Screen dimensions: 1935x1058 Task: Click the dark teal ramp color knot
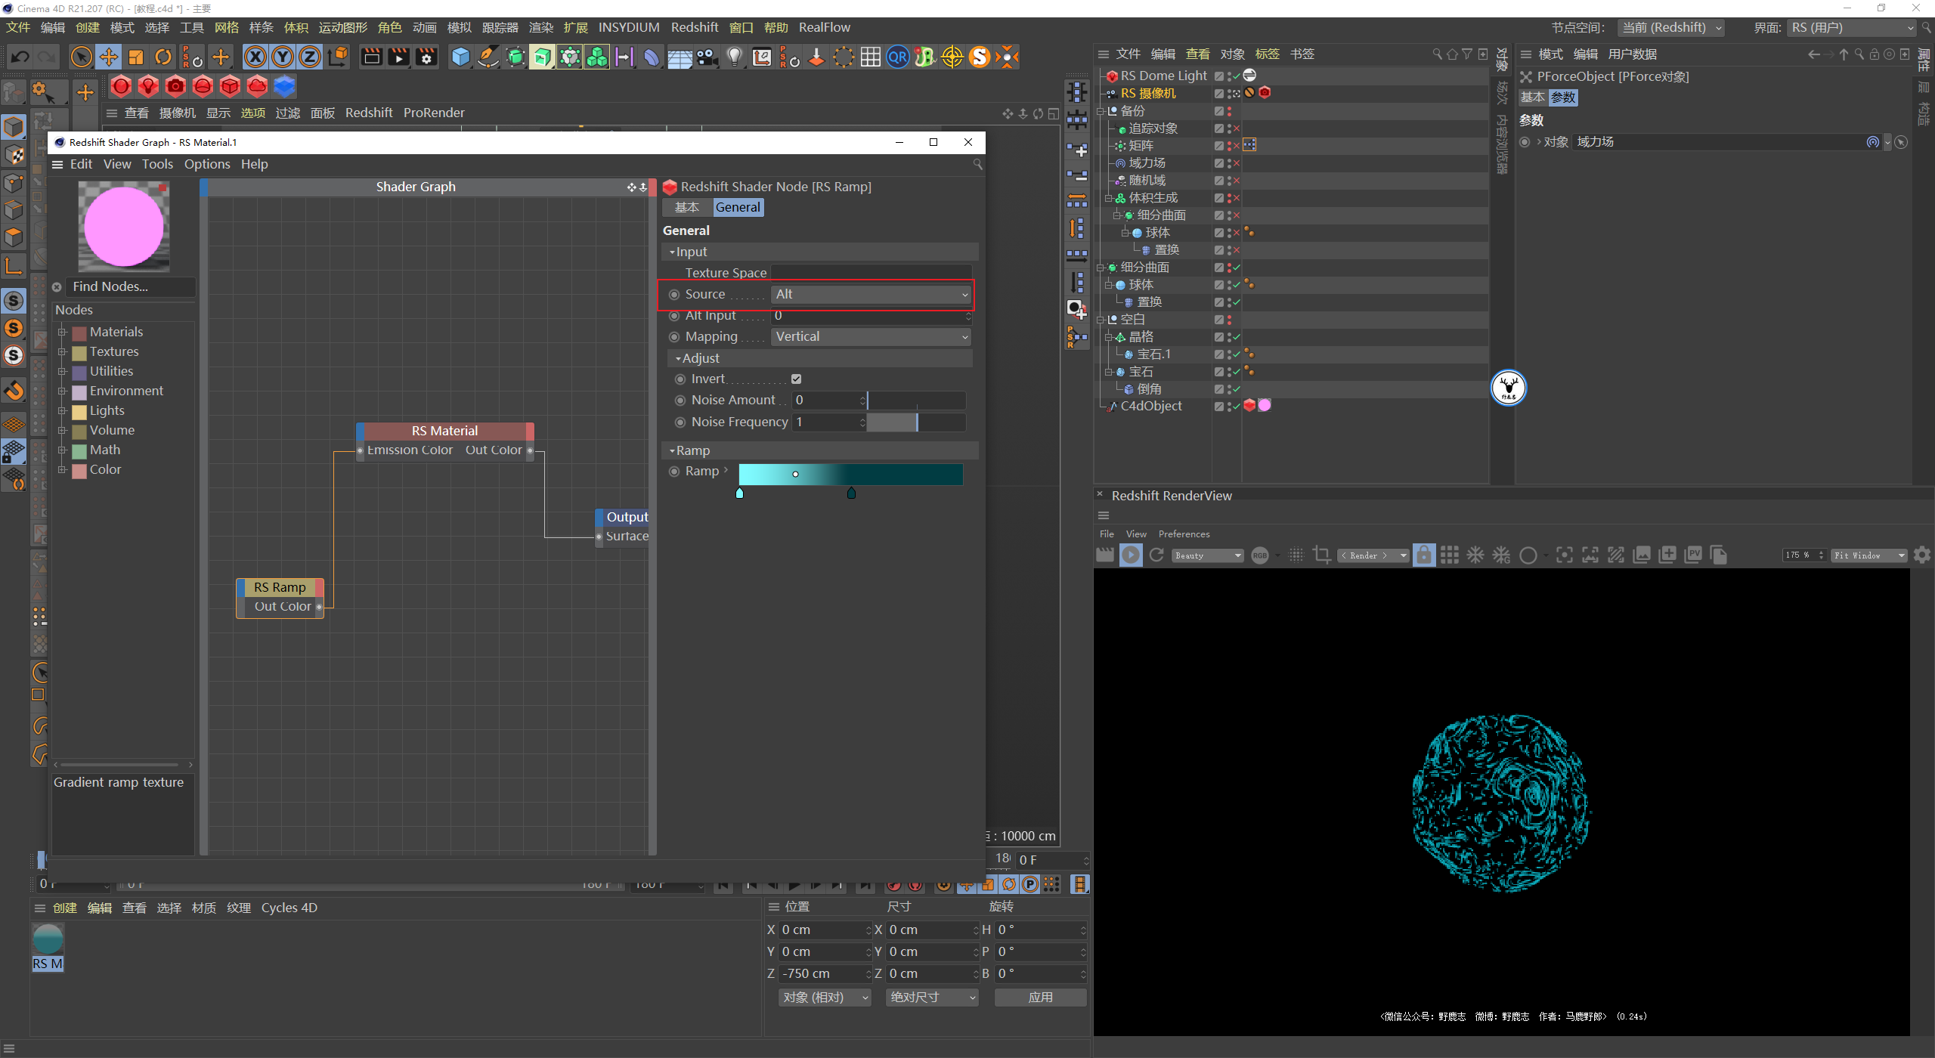(x=851, y=493)
